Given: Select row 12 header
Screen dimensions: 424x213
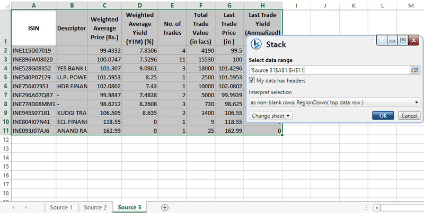Looking at the screenshot, I should click(5, 140).
